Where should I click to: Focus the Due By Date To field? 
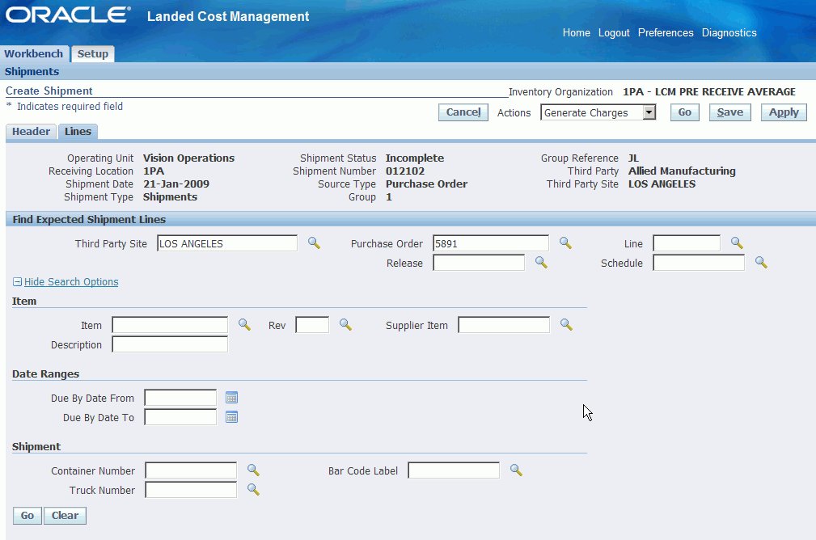pos(180,417)
